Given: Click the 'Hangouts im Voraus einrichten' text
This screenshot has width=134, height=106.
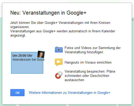Looking at the screenshot, I should 88,63.
